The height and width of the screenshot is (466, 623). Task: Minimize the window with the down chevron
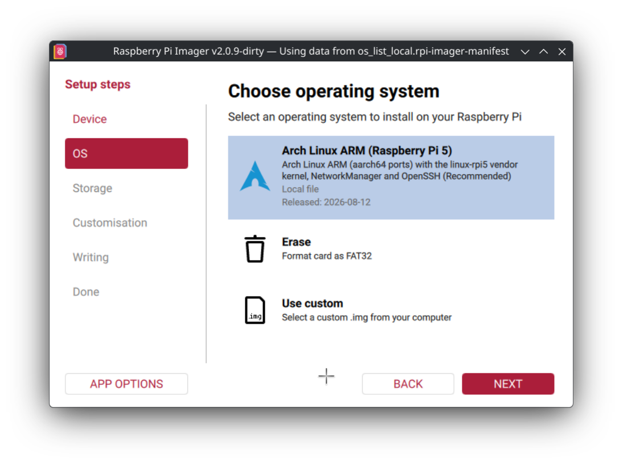point(525,52)
